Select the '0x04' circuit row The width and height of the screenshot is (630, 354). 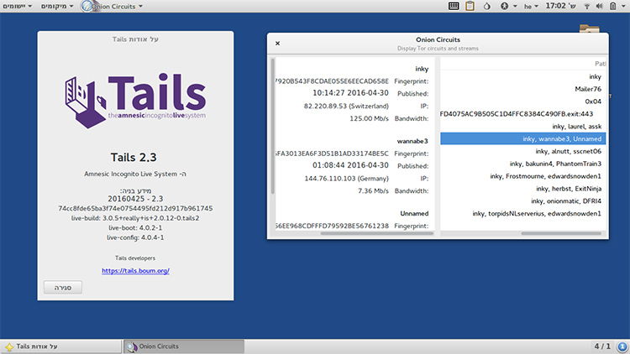click(522, 102)
